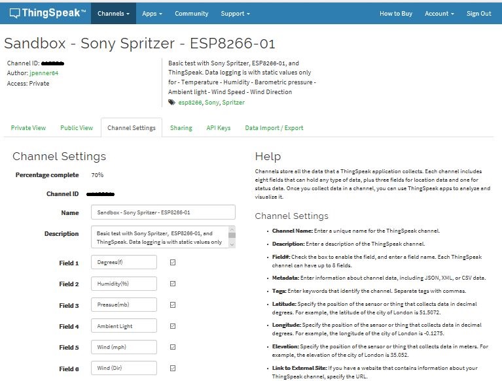The height and width of the screenshot is (381, 502).
Task: Open the Channels dropdown menu
Action: [x=113, y=14]
